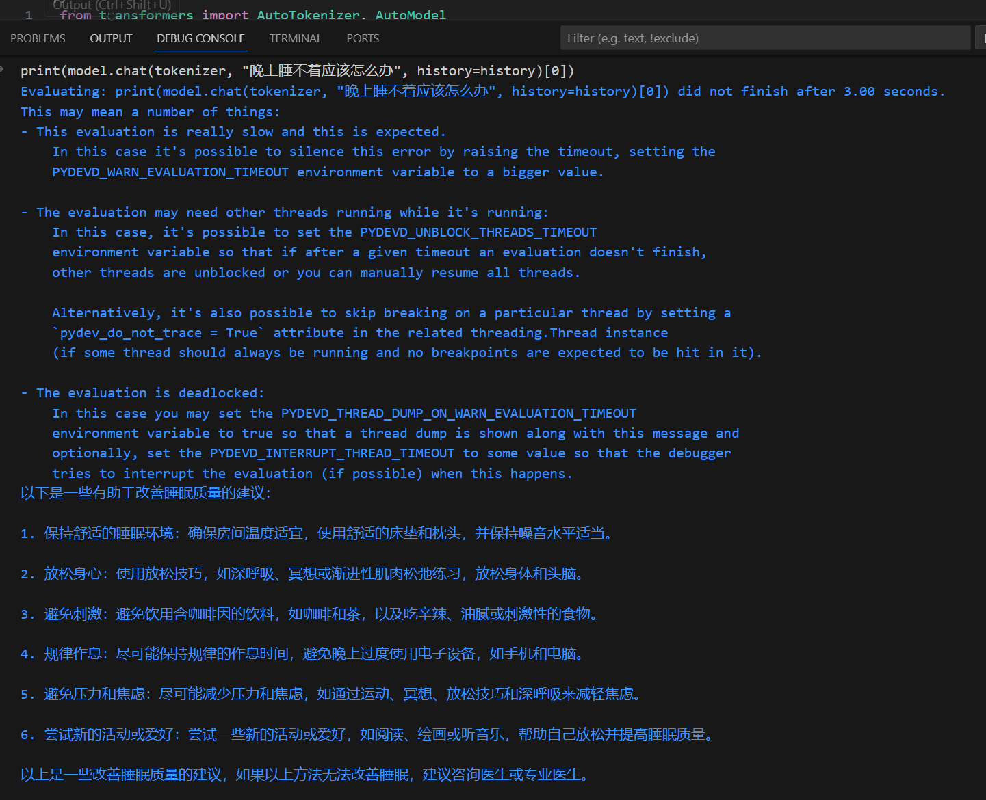Expand the evaluated print expression chevron
Image resolution: width=986 pixels, height=800 pixels.
click(x=5, y=70)
